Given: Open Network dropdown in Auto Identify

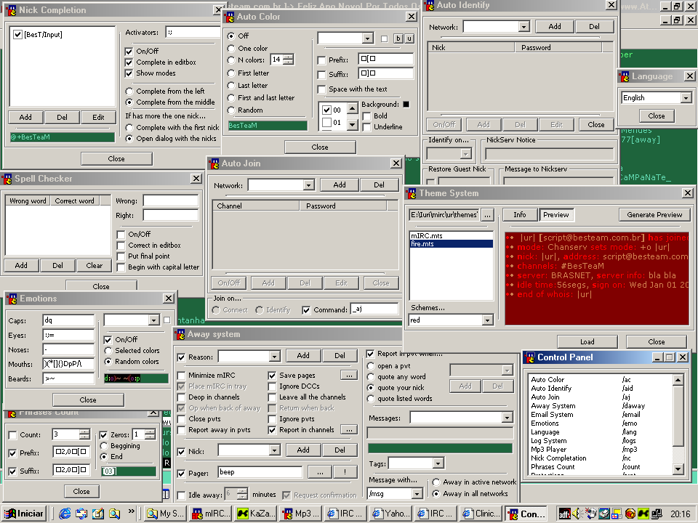Looking at the screenshot, I should pos(524,27).
